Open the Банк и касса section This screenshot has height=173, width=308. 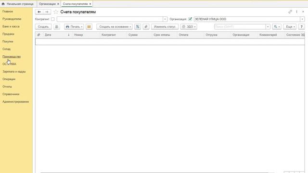[11, 26]
